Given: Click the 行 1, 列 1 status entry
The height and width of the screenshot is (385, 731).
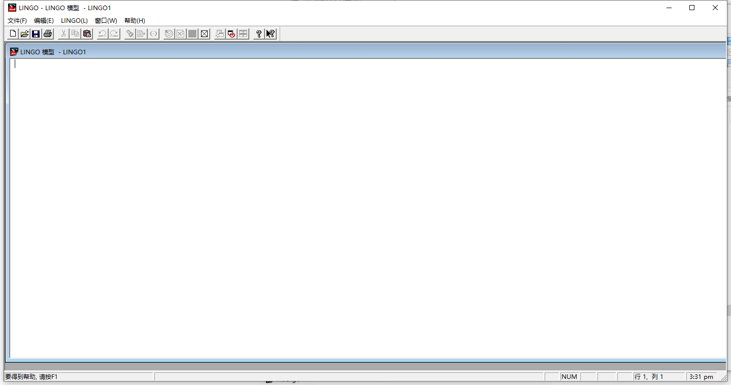Looking at the screenshot, I should click(x=658, y=377).
